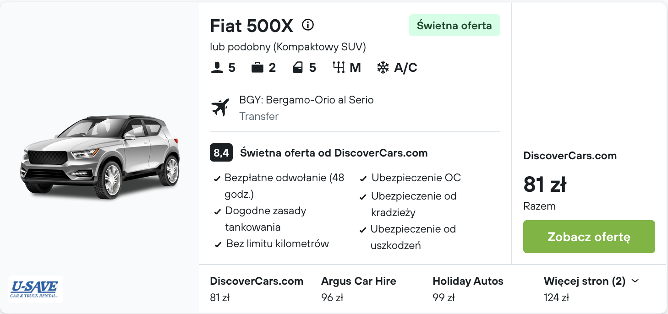Viewport: 668px width, 314px height.
Task: Click the Bezpłatne odwołanie (48 godz.) text
Action: (x=285, y=186)
